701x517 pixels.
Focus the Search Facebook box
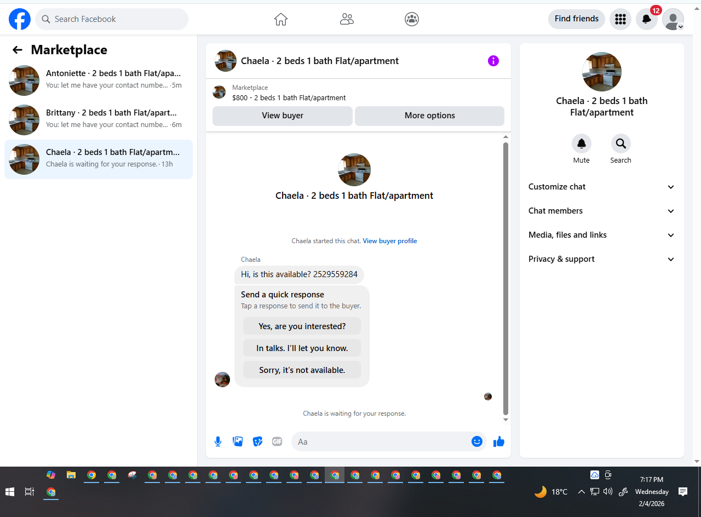pos(112,19)
